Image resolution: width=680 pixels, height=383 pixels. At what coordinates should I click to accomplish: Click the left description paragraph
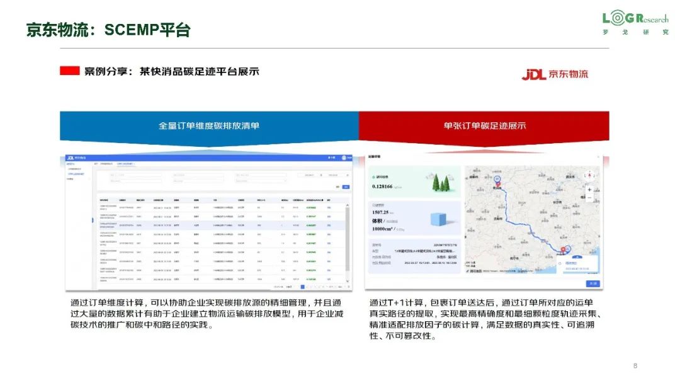207,314
